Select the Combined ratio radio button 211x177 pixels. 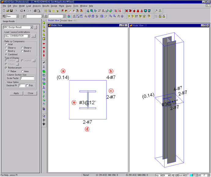click(6, 55)
